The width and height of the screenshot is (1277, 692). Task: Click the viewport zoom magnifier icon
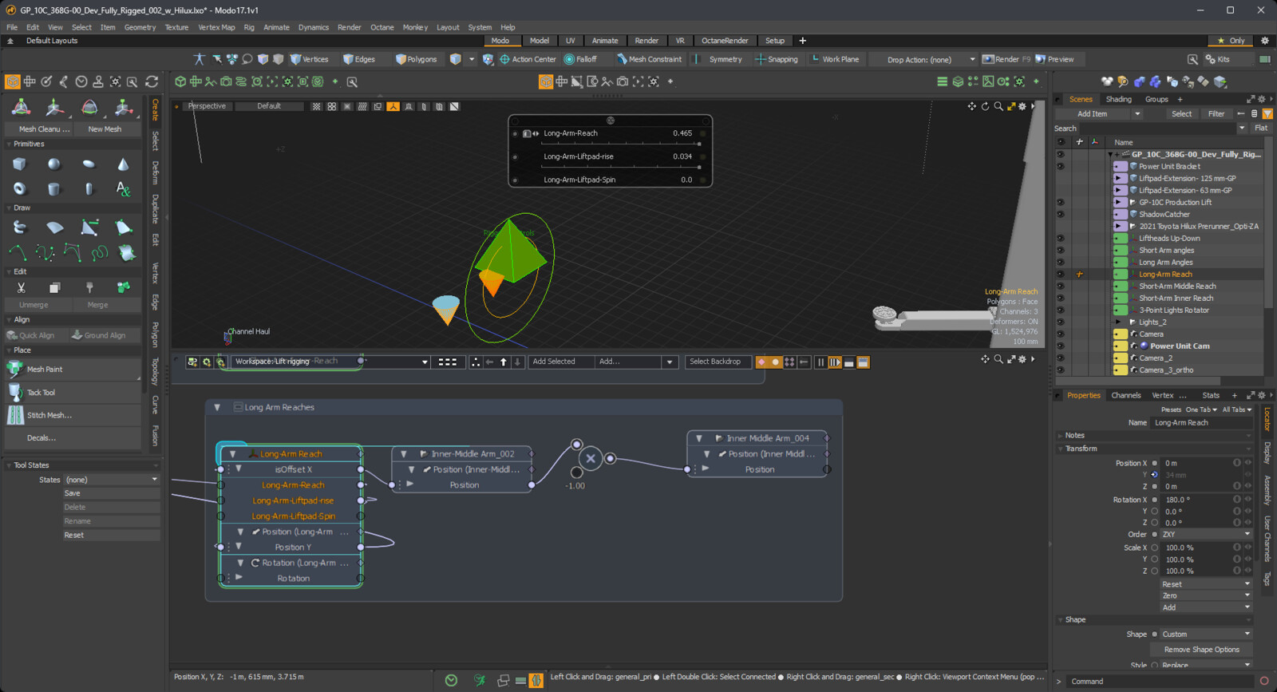click(998, 106)
